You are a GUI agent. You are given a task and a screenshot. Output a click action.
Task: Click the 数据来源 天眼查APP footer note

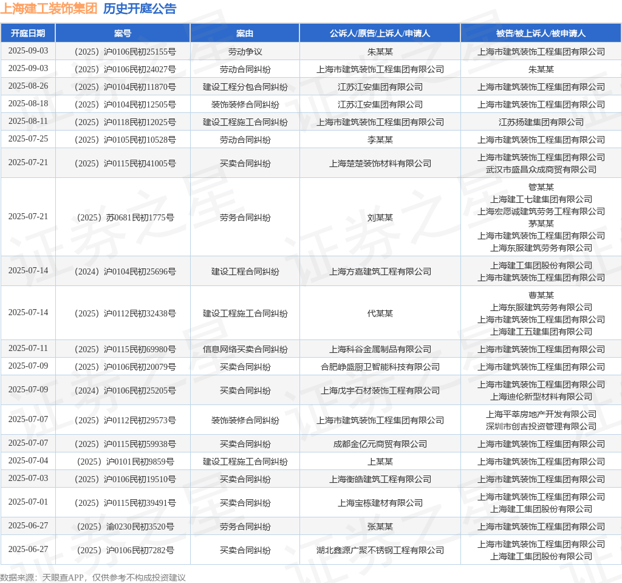coord(93,578)
